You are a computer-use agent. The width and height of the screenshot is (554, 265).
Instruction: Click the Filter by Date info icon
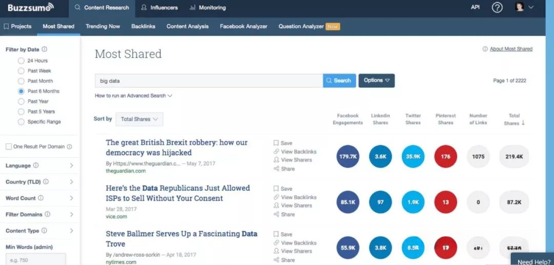(x=45, y=49)
